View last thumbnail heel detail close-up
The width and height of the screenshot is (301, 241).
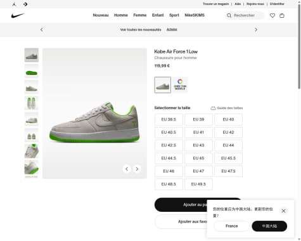tap(32, 167)
